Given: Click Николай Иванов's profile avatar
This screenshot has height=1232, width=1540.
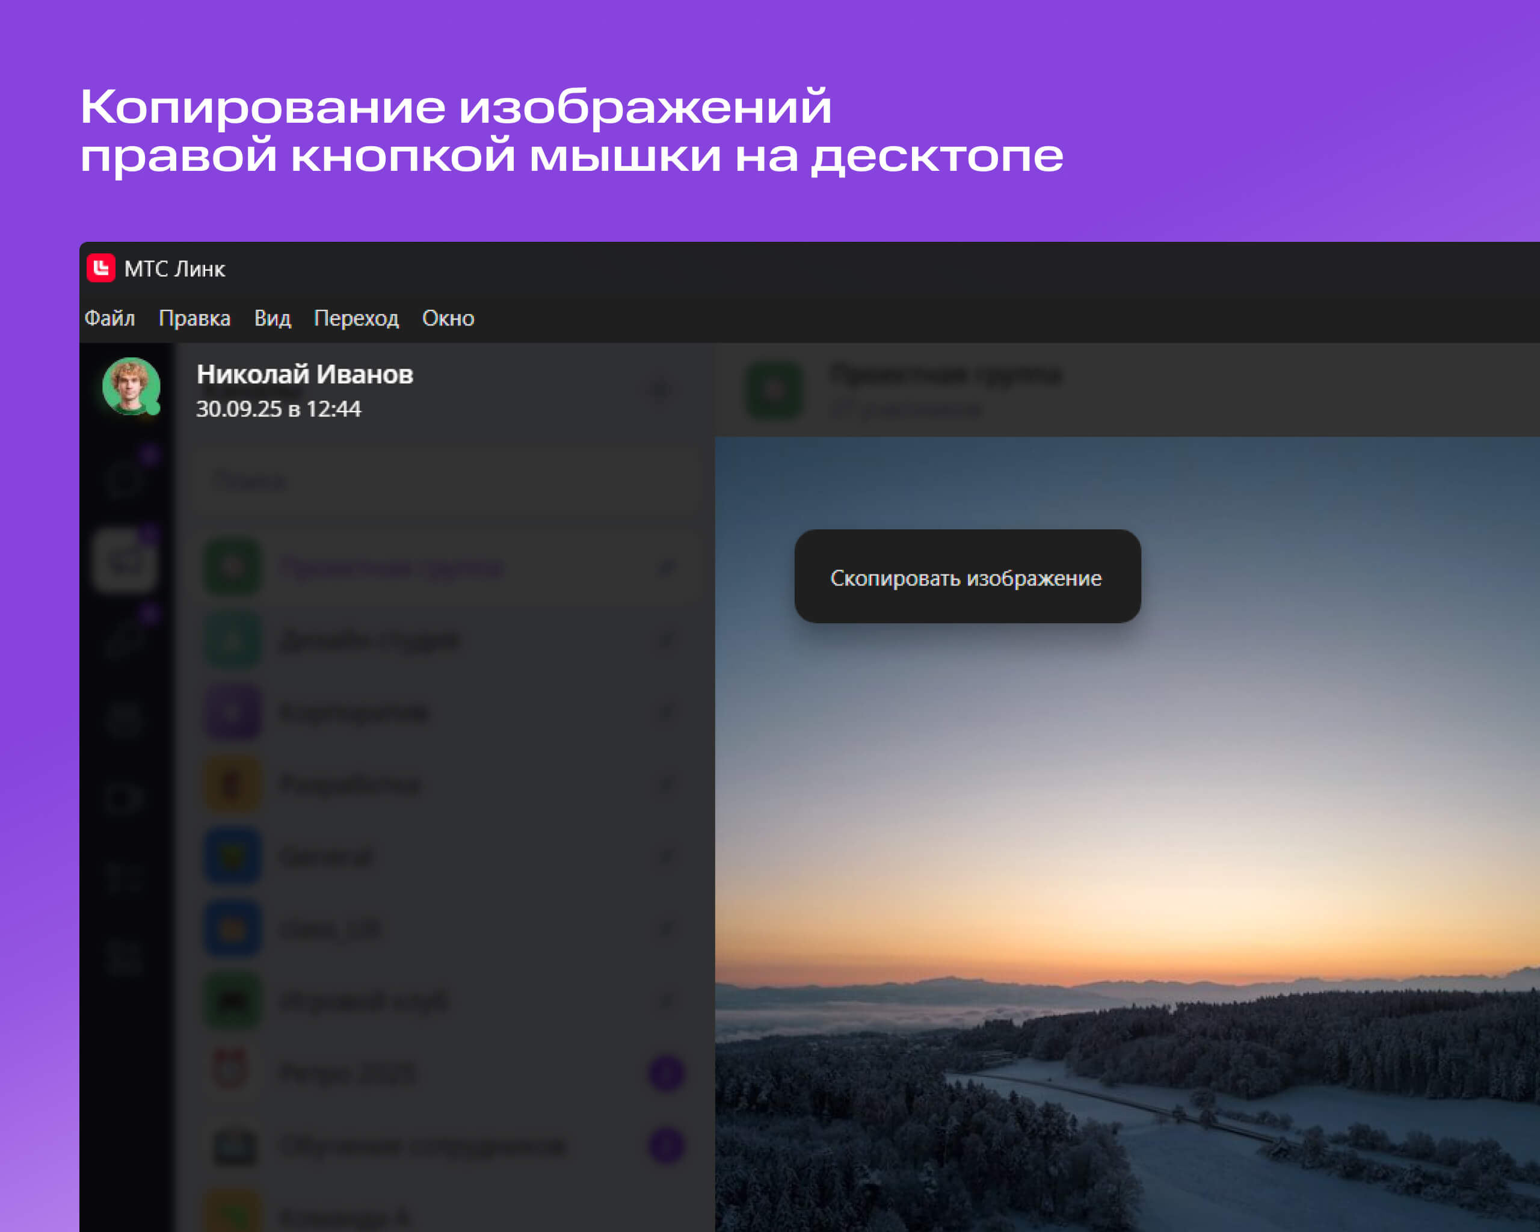Looking at the screenshot, I should (x=131, y=386).
